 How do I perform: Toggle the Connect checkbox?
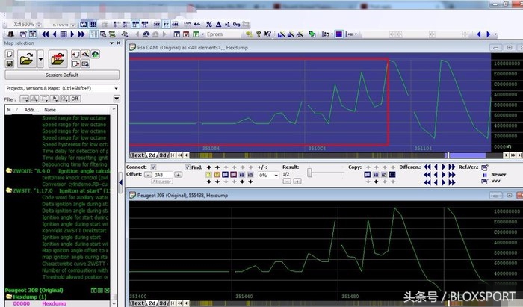tap(153, 167)
